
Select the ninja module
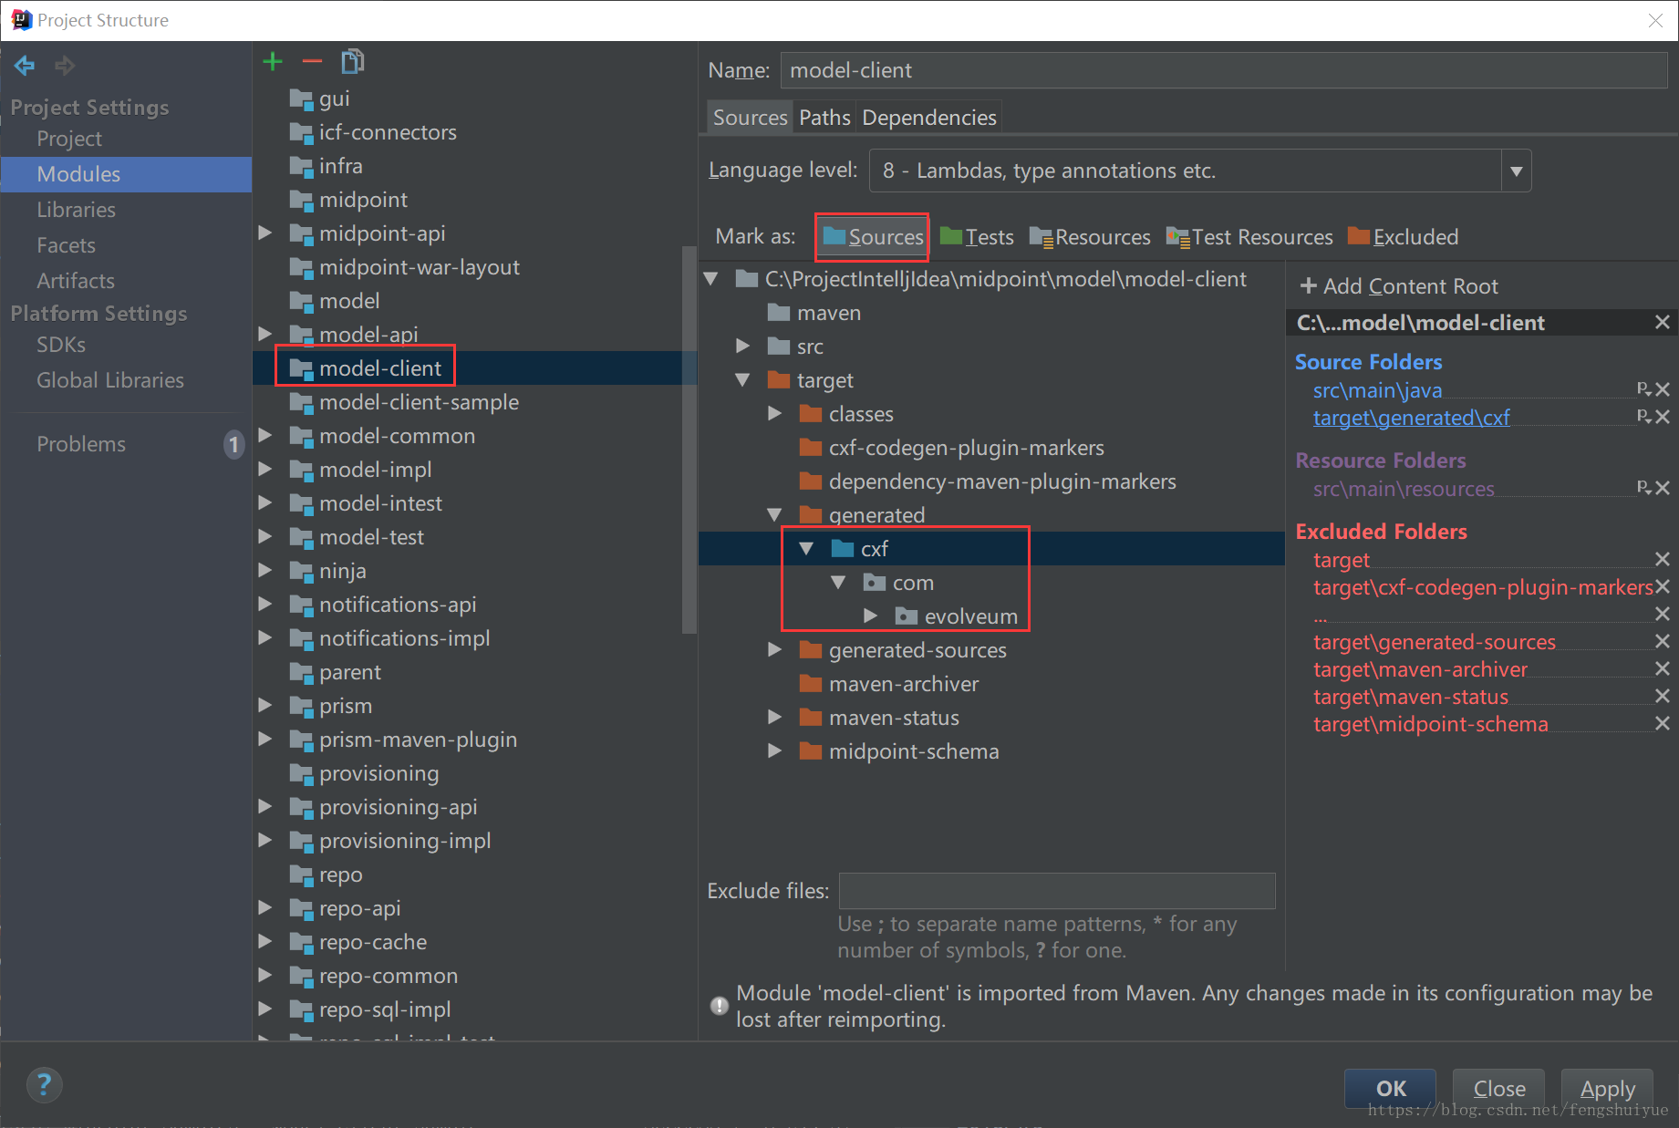pos(342,571)
